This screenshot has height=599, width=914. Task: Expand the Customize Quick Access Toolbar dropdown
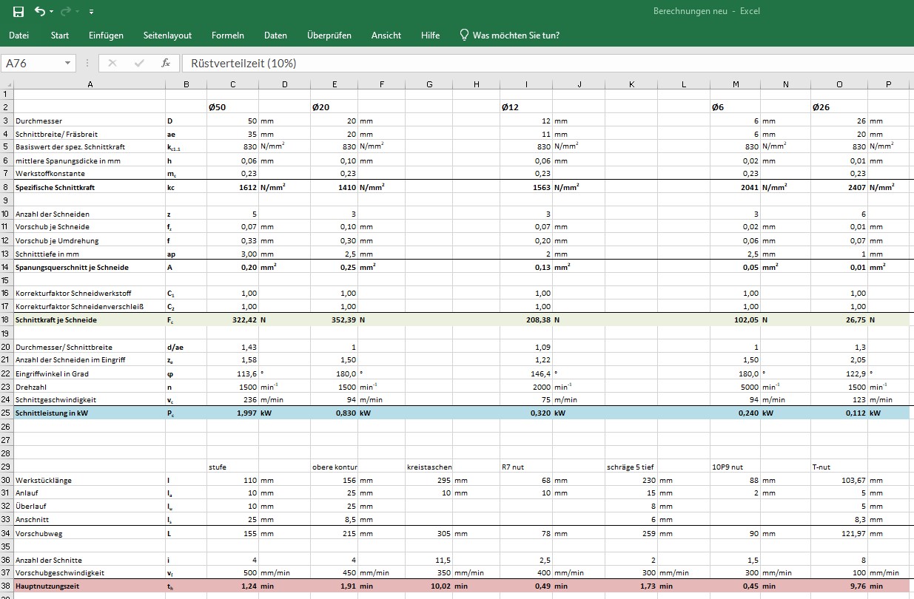[x=91, y=12]
